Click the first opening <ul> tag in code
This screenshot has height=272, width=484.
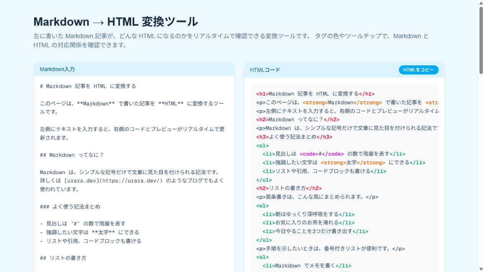pos(262,146)
